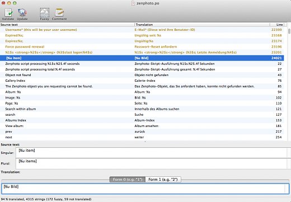Select the "prev" row
This screenshot has width=291, height=202.
tap(142, 131)
